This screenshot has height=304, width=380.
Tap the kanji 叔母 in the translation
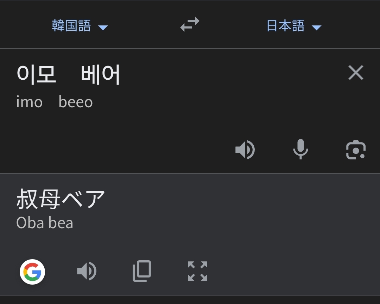[39, 199]
